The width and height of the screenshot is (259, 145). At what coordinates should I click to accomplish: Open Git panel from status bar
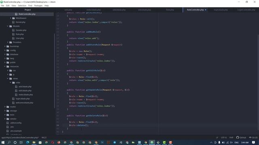pos(253,138)
